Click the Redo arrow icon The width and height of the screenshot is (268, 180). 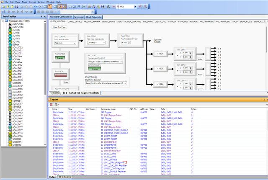pos(40,7)
